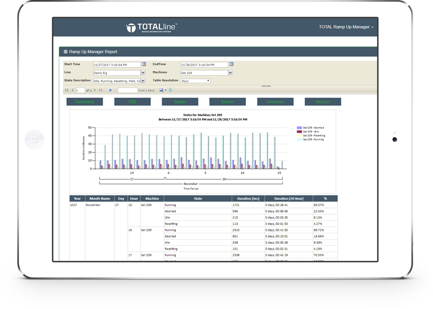
Task: Click the 70.53% percentage cell
Action: [325, 255]
